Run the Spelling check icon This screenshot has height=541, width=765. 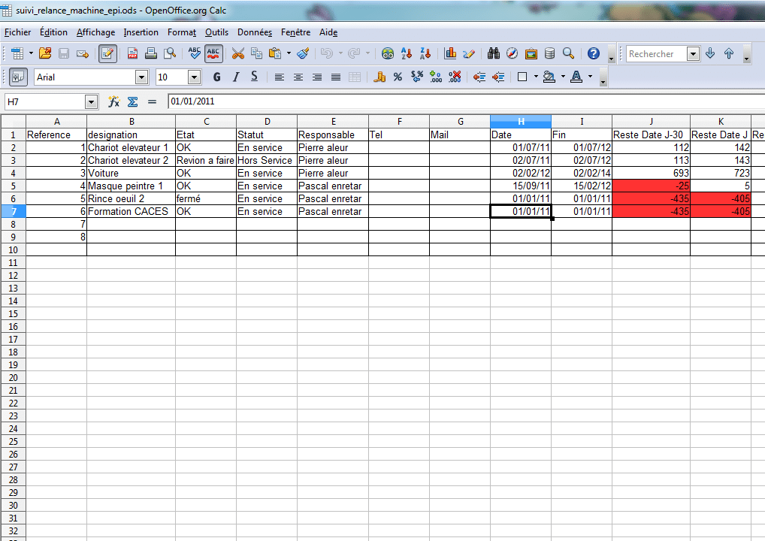(x=194, y=53)
